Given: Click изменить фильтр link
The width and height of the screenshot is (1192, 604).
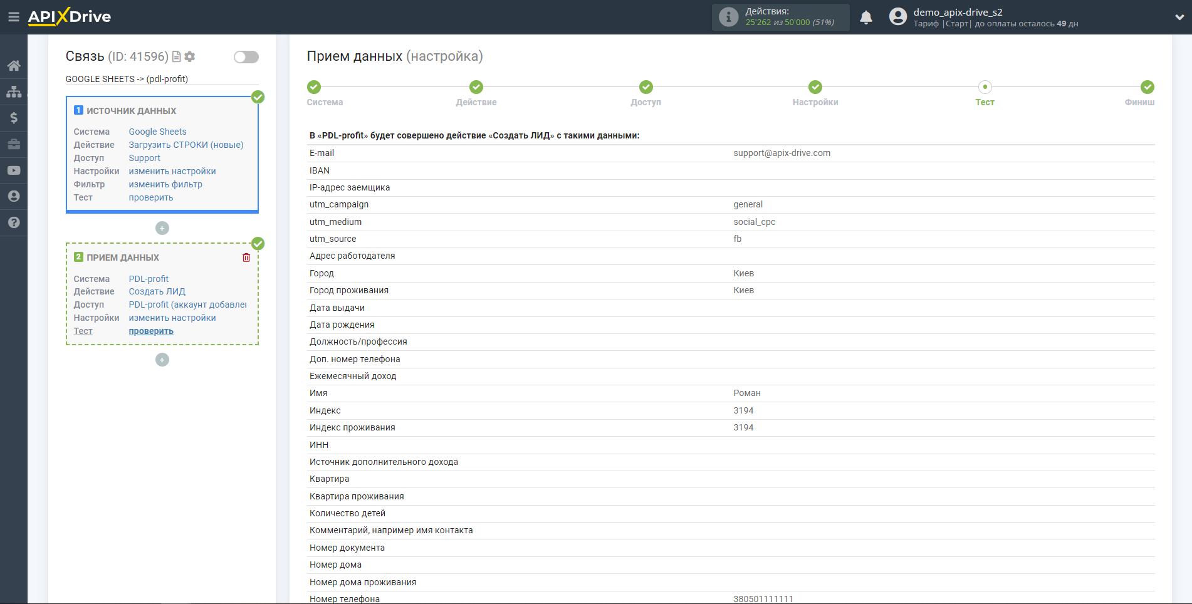Looking at the screenshot, I should pyautogui.click(x=165, y=184).
